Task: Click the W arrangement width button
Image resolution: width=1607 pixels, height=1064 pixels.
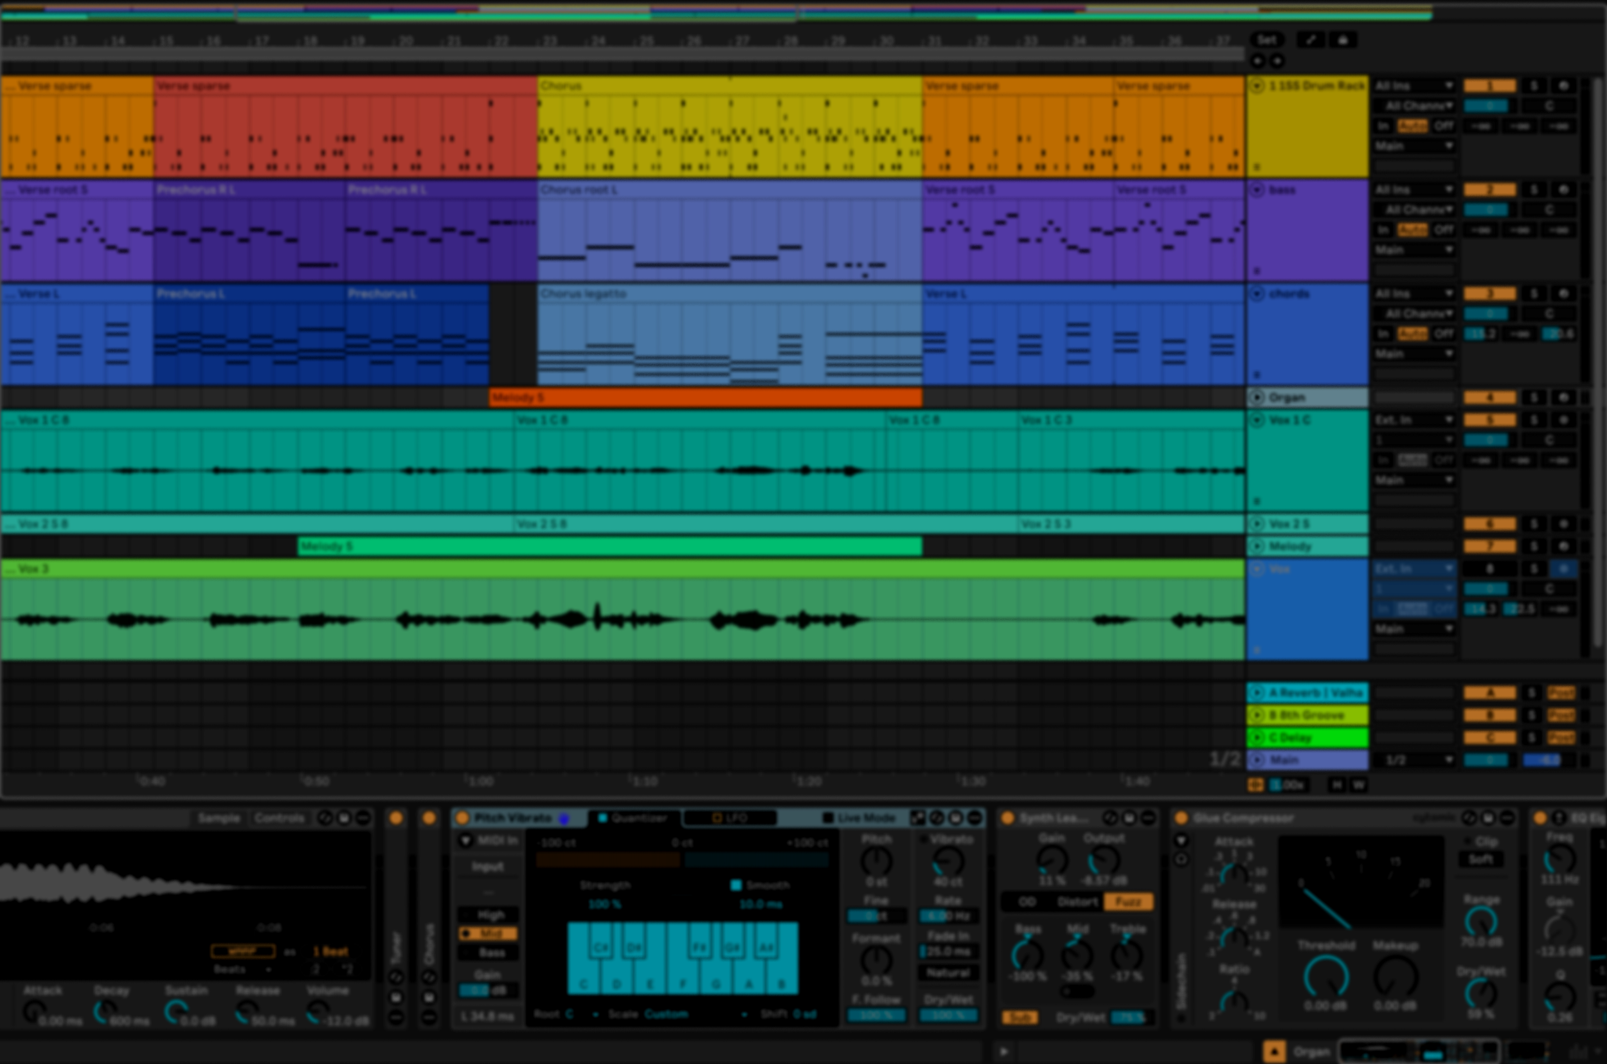Action: click(1358, 785)
